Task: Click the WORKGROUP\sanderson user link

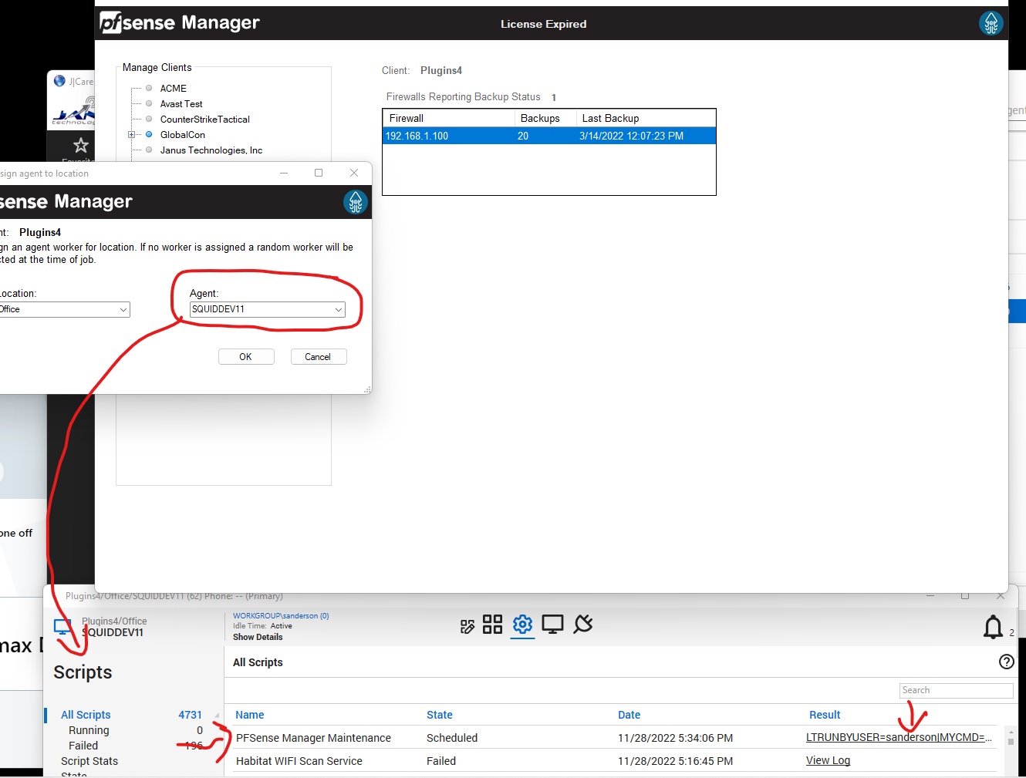Action: pyautogui.click(x=281, y=616)
